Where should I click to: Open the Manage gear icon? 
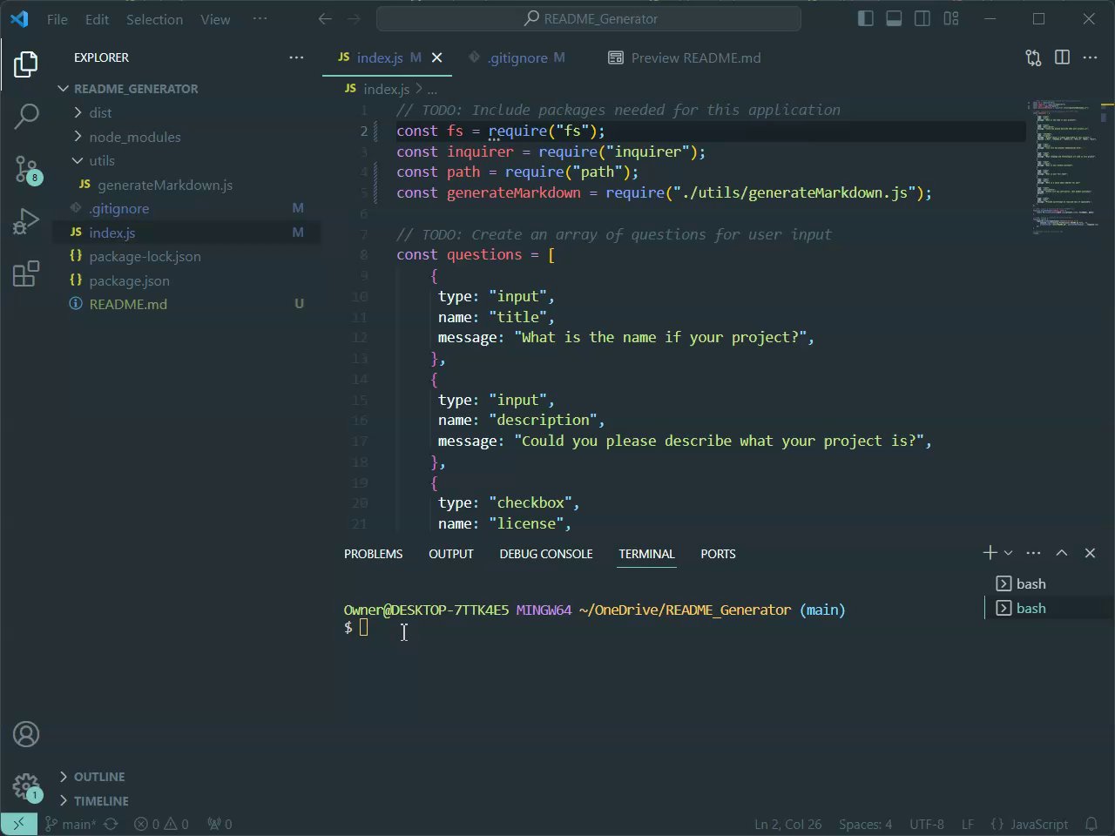(26, 785)
